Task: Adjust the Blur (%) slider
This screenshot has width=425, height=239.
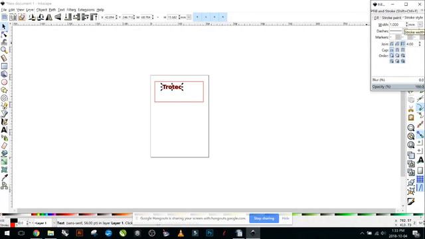Action: (398, 80)
